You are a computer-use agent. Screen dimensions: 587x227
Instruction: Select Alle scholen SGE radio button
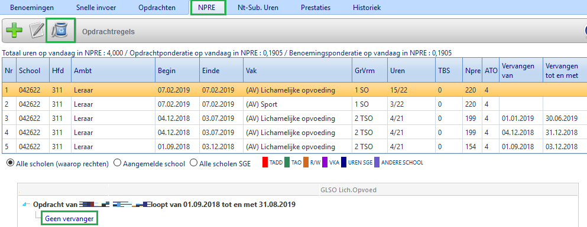pyautogui.click(x=193, y=163)
